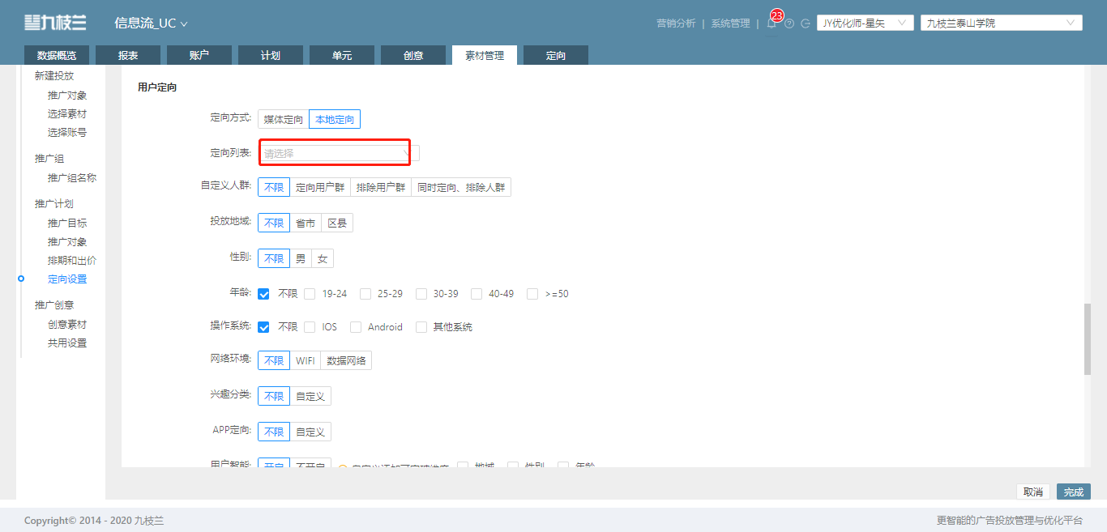
Task: Check the 19-24 age checkbox
Action: (310, 293)
